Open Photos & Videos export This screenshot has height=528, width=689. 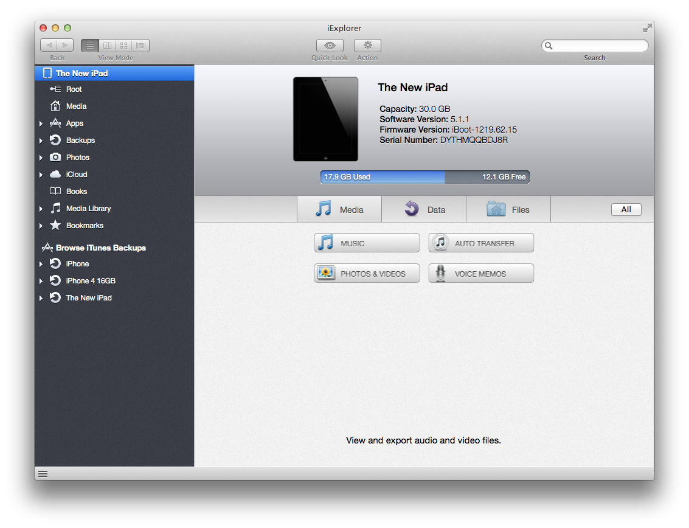tap(367, 274)
